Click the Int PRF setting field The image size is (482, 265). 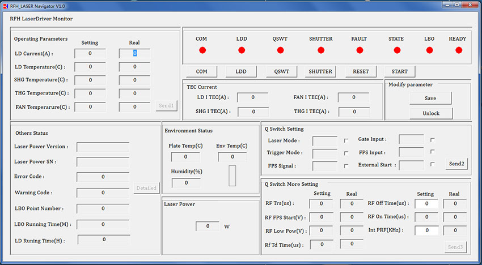click(x=426, y=230)
